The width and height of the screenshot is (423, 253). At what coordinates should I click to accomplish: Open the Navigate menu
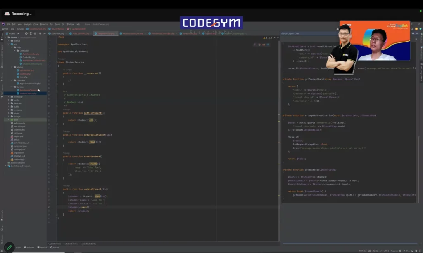pos(27,24)
